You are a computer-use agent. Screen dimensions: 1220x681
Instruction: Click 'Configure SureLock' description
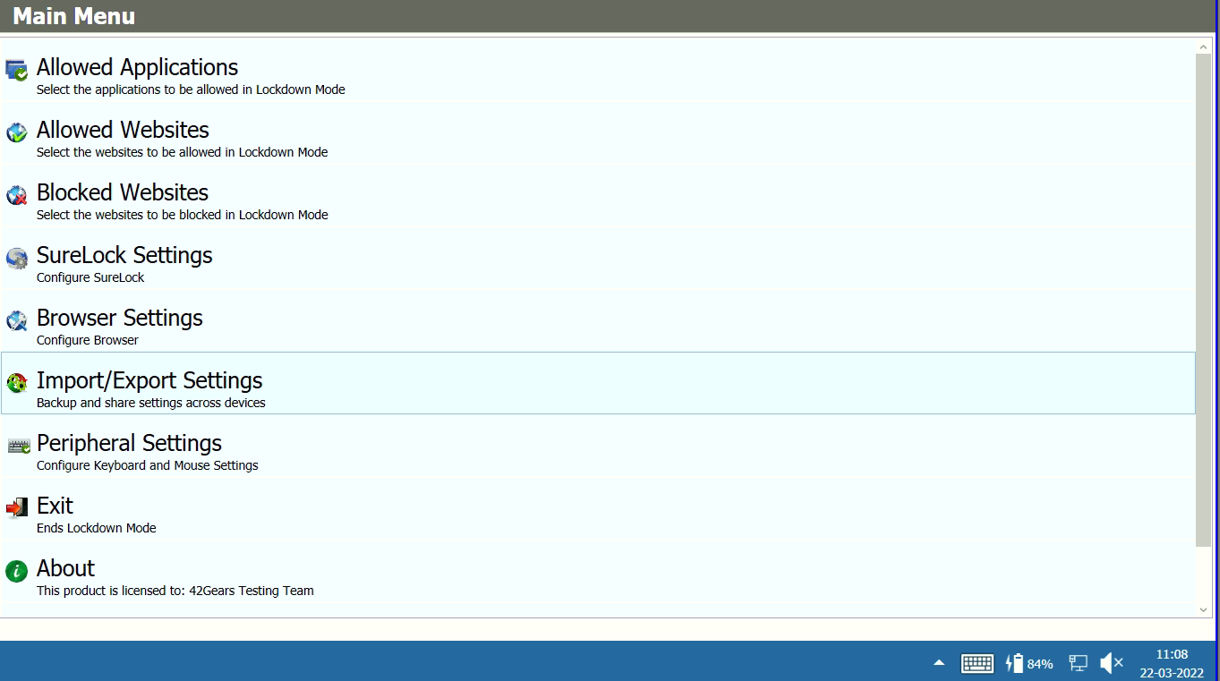click(x=90, y=277)
